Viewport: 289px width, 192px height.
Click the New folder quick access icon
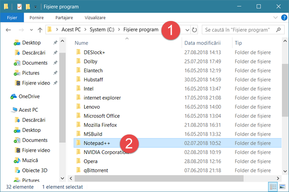[x=28, y=7]
